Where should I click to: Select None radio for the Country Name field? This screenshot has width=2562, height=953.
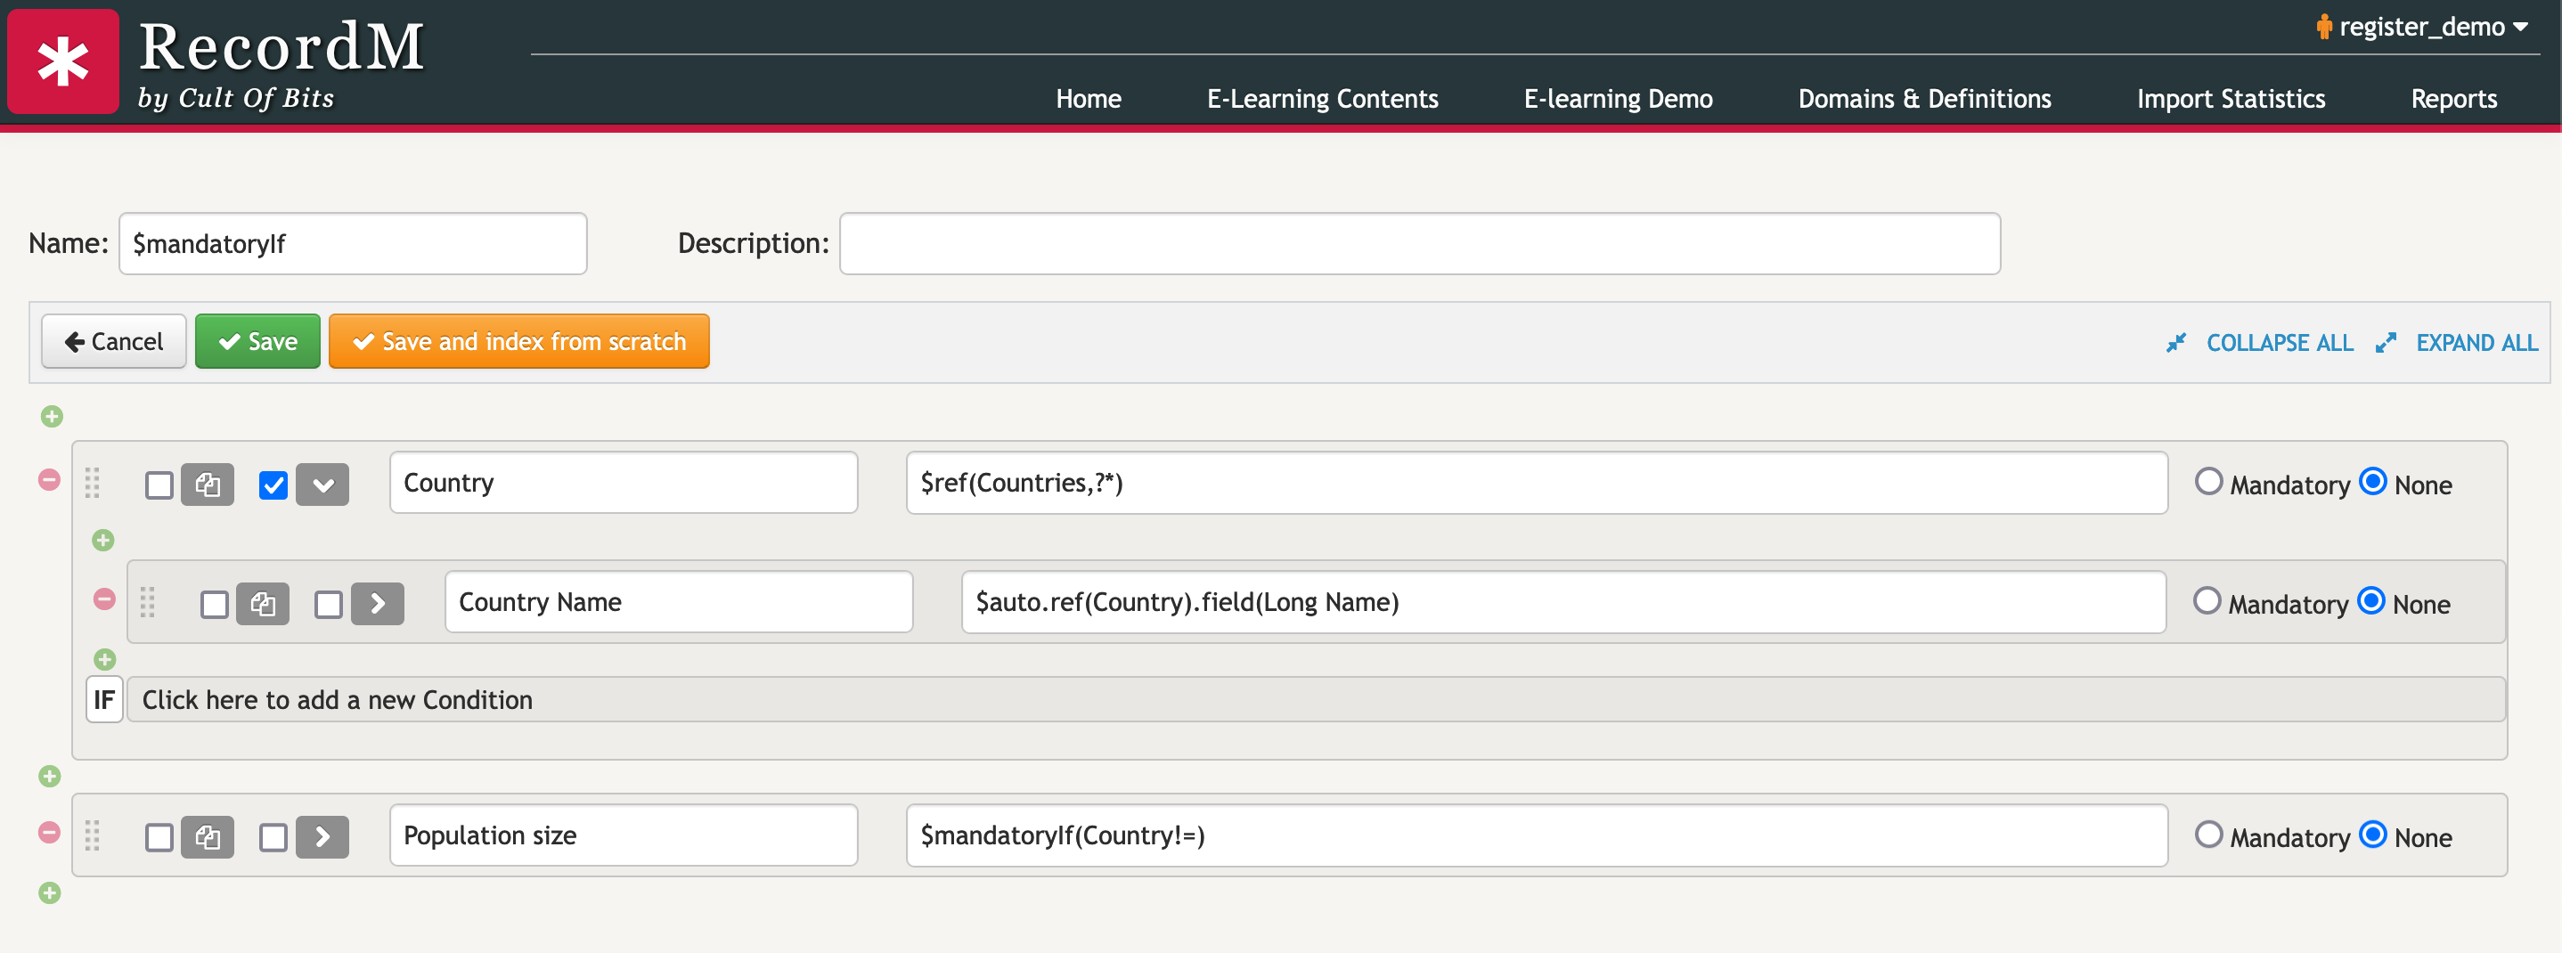[2371, 601]
